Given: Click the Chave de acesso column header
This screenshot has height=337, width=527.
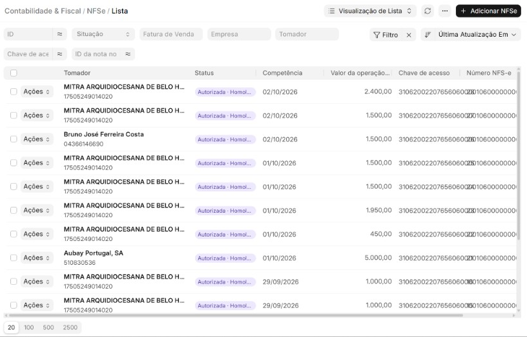Looking at the screenshot, I should tap(424, 73).
